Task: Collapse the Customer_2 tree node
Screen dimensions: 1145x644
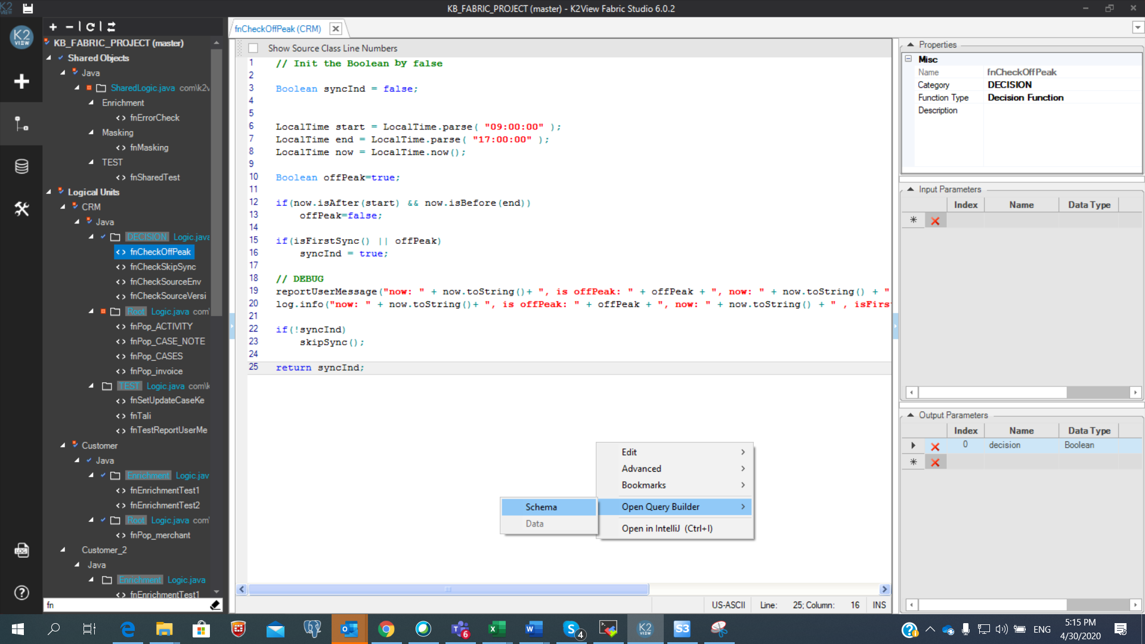Action: click(x=63, y=550)
